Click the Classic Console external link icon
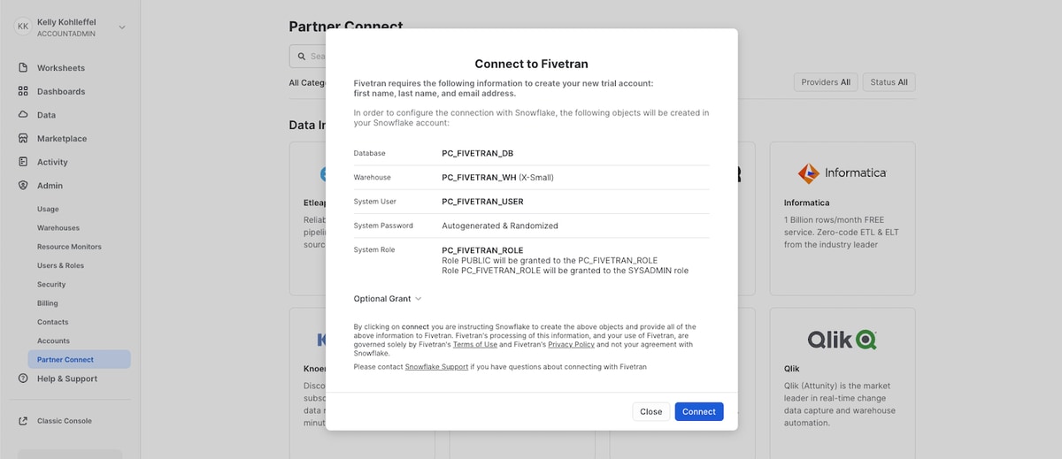 [x=23, y=421]
